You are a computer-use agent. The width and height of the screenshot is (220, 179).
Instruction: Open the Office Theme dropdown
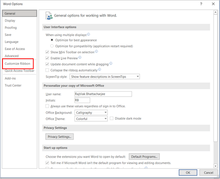pyautogui.click(x=91, y=119)
